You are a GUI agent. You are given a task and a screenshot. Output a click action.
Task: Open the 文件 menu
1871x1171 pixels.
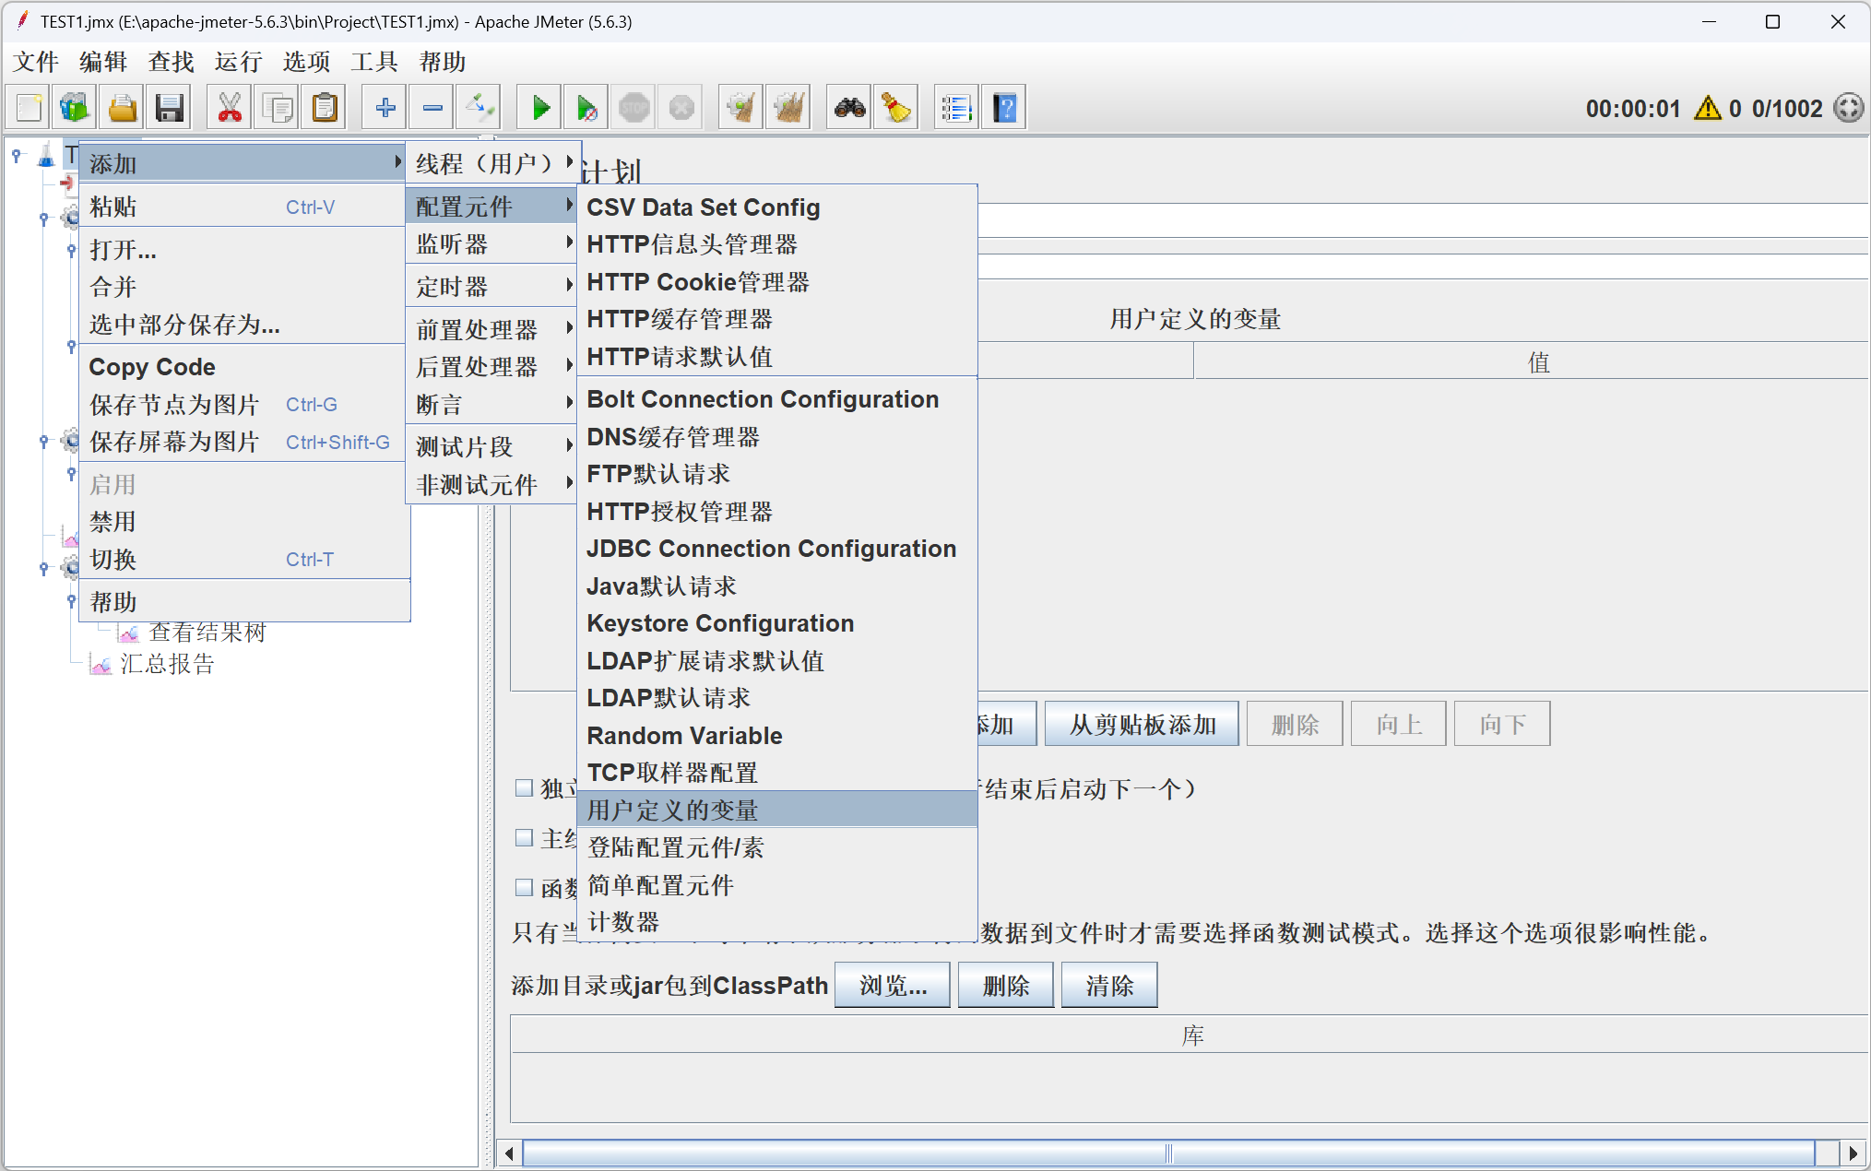pyautogui.click(x=36, y=62)
